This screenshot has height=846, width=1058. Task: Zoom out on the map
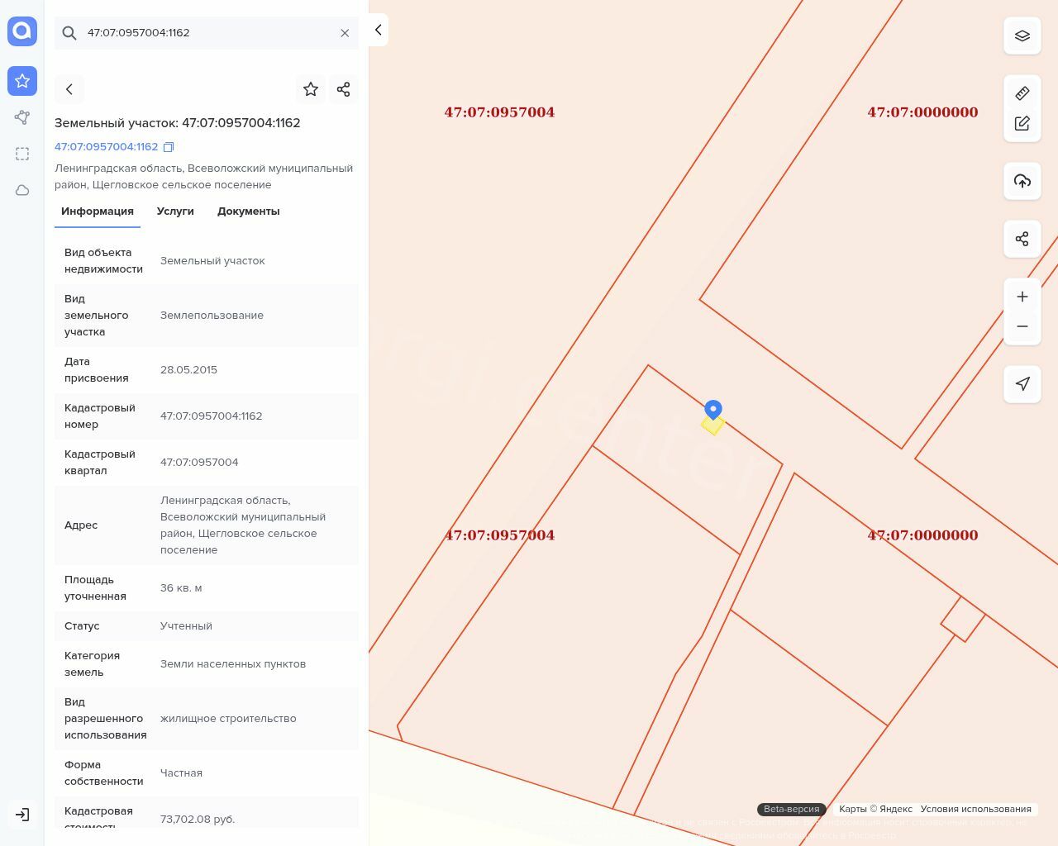pyautogui.click(x=1022, y=326)
